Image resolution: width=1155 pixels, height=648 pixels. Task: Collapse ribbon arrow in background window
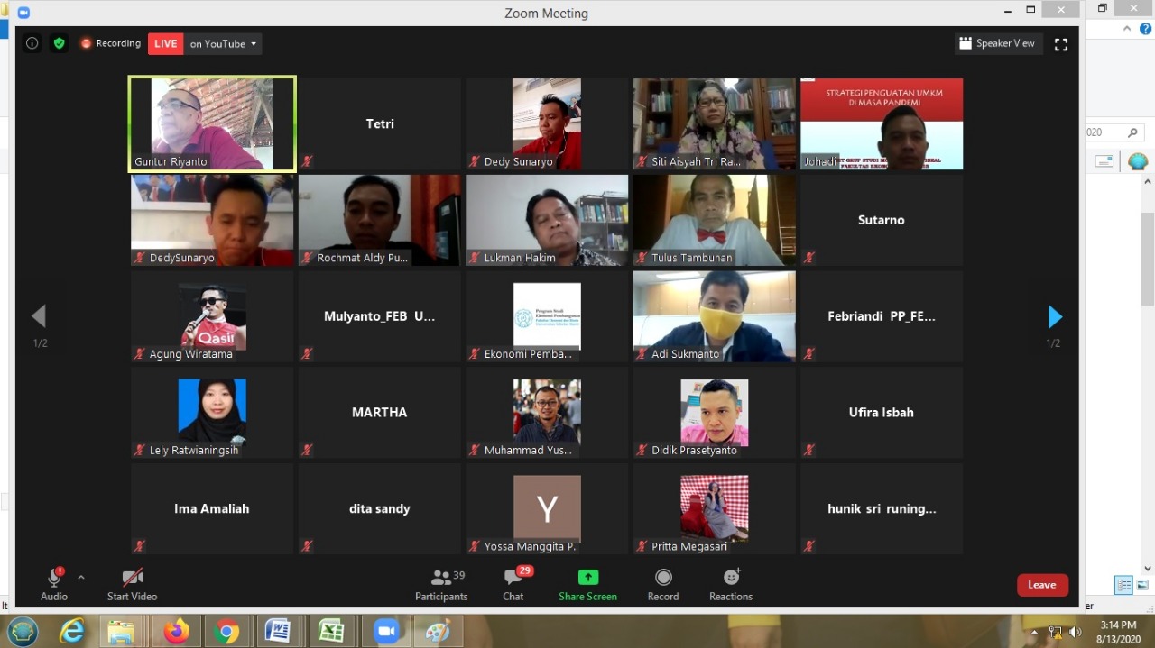1128,29
